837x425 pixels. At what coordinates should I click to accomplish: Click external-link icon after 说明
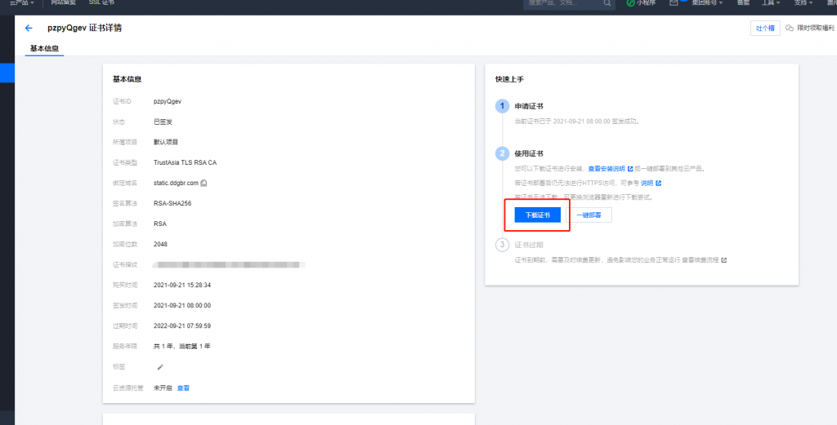coord(659,183)
